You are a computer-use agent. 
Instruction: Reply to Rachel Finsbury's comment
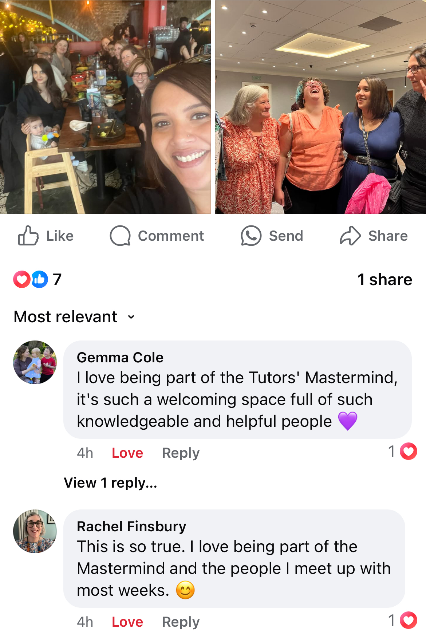(x=181, y=622)
